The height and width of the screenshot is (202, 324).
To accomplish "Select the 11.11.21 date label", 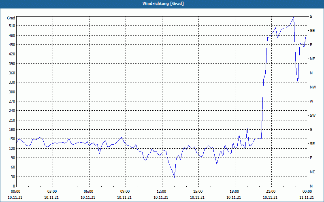I will pyautogui.click(x=307, y=198).
